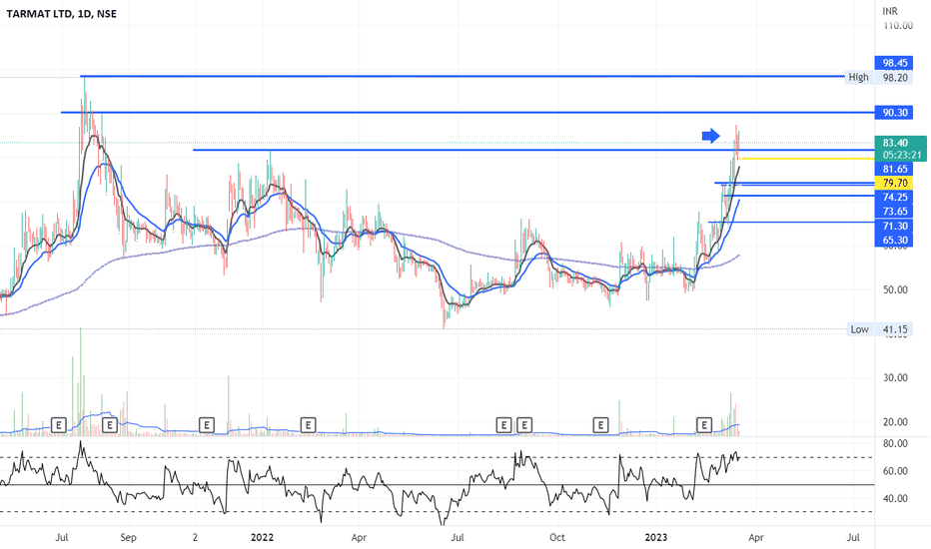Screen dimensions: 931x549
Task: Click the 90.30 horizontal line price label
Action: point(894,113)
